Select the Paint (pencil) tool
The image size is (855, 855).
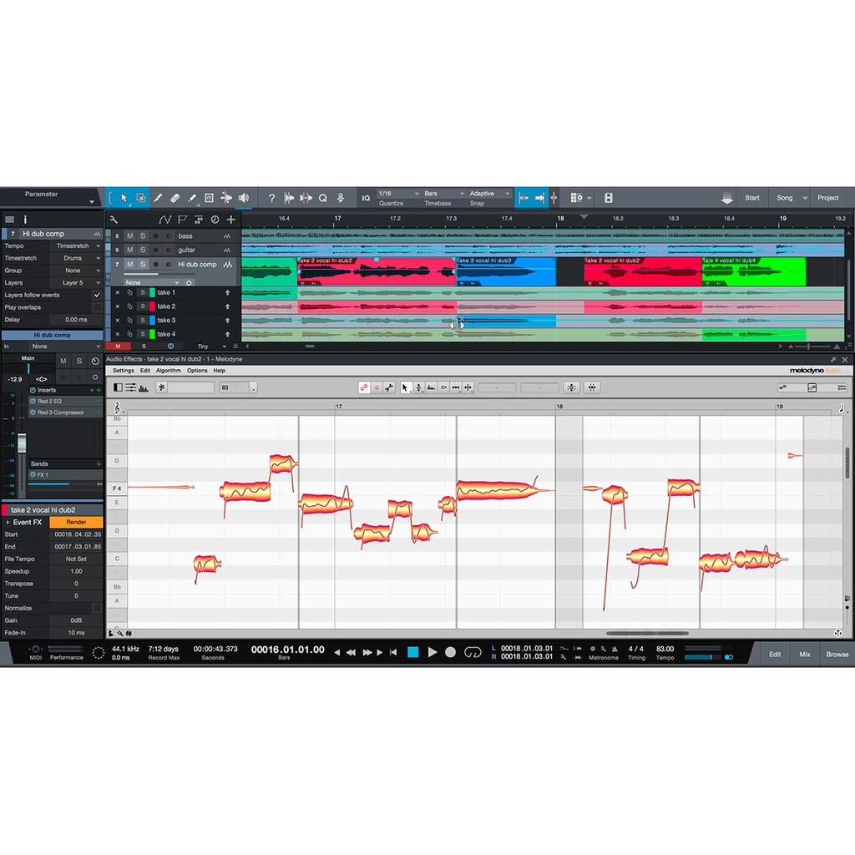click(x=192, y=198)
